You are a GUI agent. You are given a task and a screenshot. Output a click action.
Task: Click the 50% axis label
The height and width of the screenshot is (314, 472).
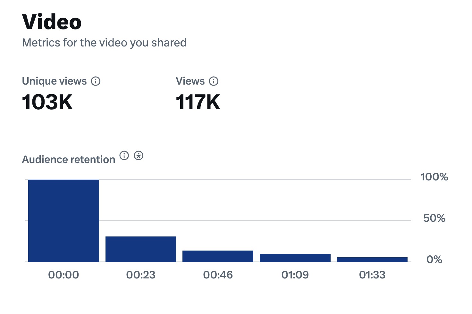click(x=434, y=218)
